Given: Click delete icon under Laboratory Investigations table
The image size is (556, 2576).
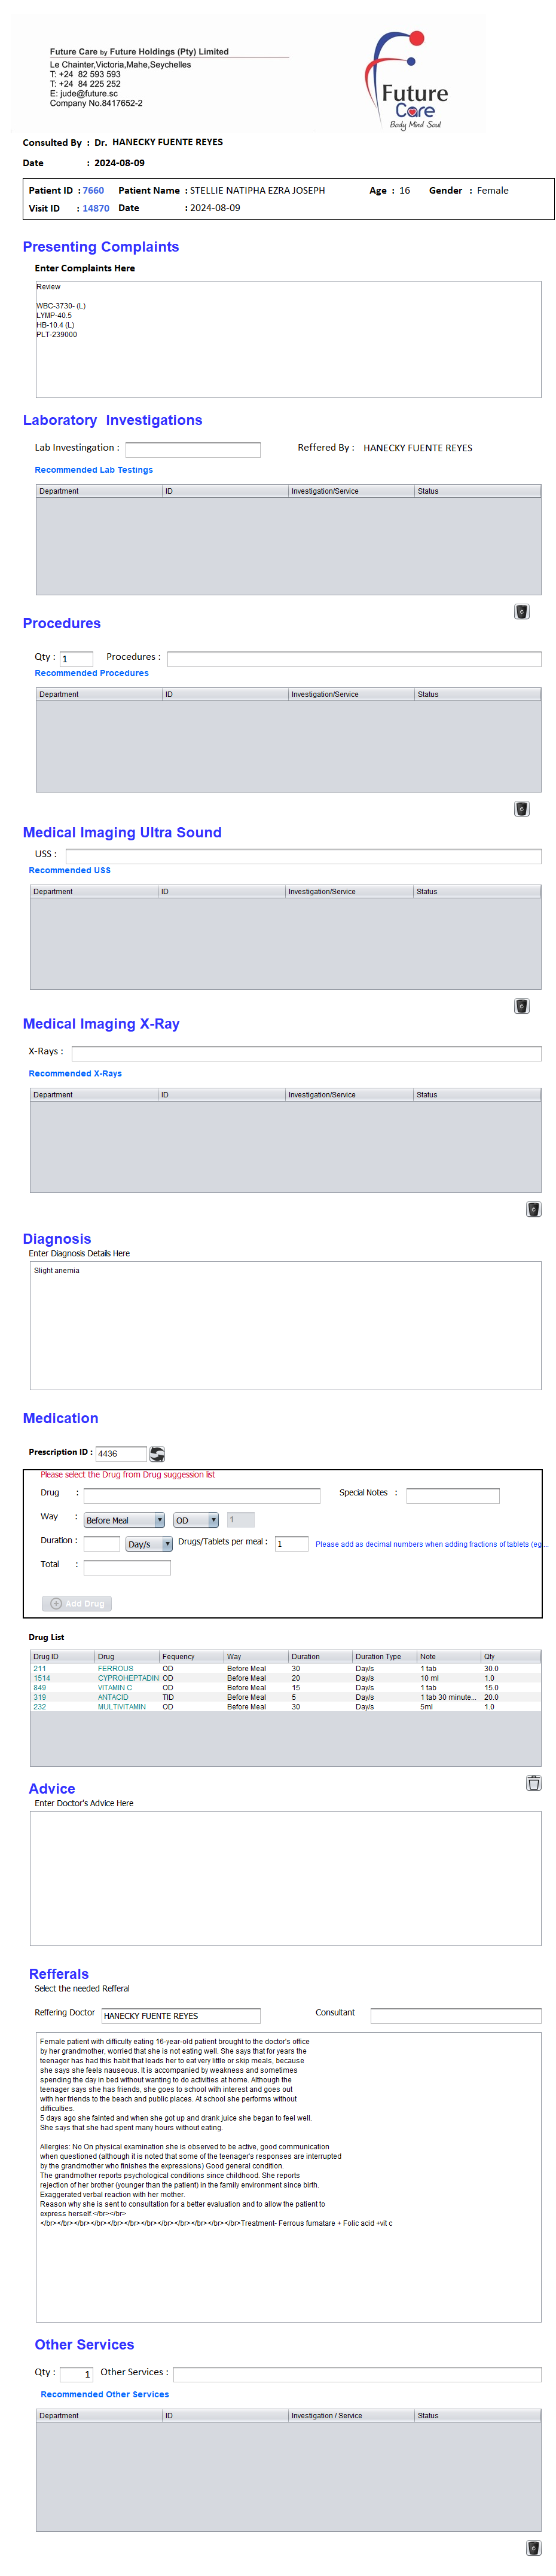Looking at the screenshot, I should 521,611.
